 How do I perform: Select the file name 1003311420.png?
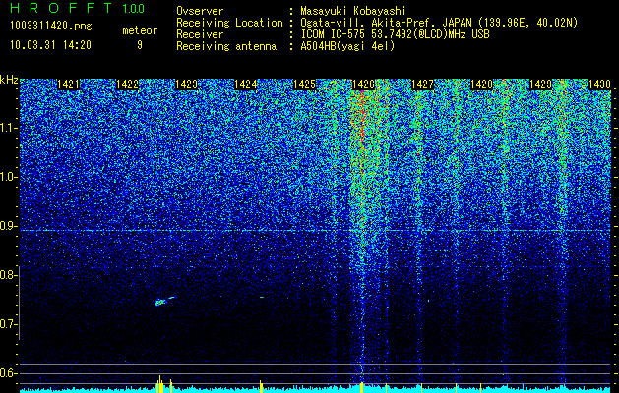tap(51, 26)
